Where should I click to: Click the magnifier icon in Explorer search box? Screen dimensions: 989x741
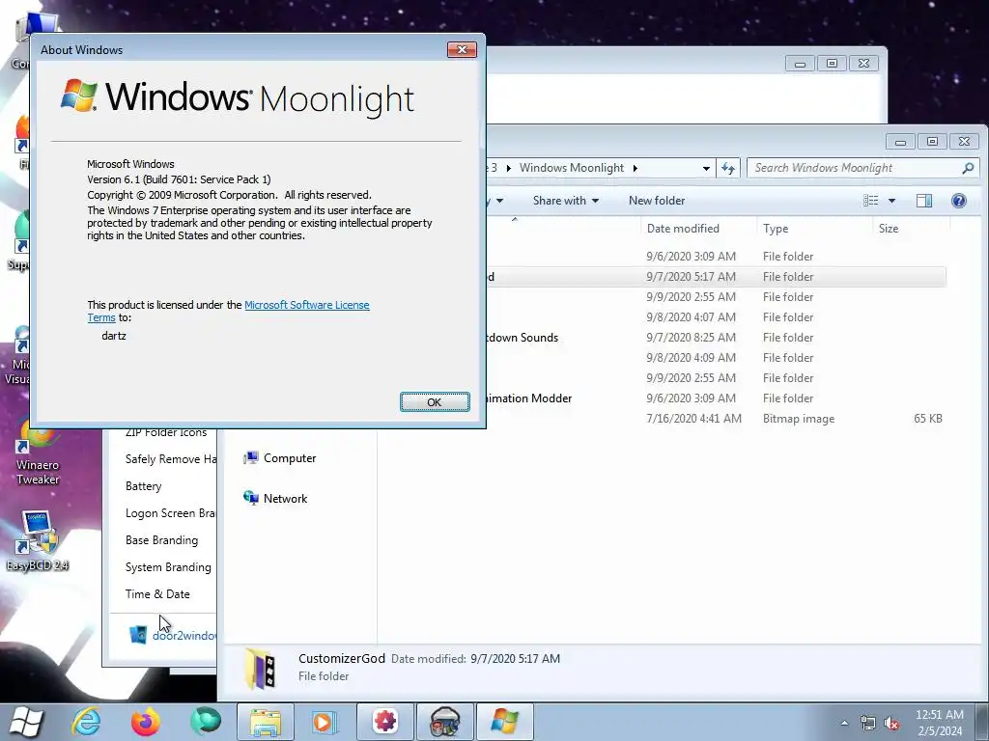point(968,168)
